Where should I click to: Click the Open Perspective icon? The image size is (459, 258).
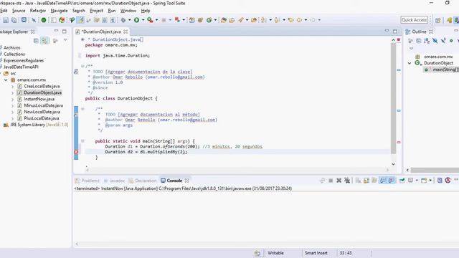point(438,20)
